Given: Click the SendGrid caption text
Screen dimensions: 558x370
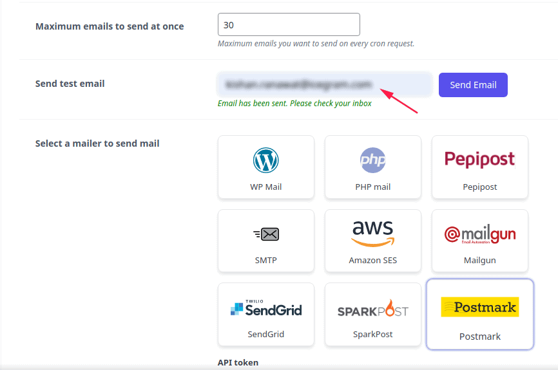Looking at the screenshot, I should pos(266,334).
